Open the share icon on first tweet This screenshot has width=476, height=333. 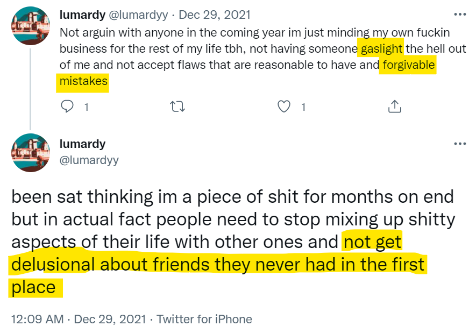point(394,107)
